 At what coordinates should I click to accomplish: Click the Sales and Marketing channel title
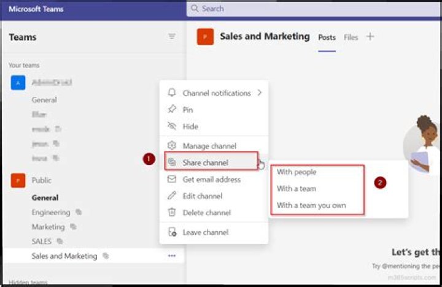pos(265,36)
